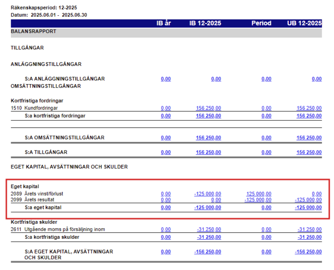Image resolution: width=334 pixels, height=270 pixels.
Task: Click the Period column header
Action: point(261,23)
